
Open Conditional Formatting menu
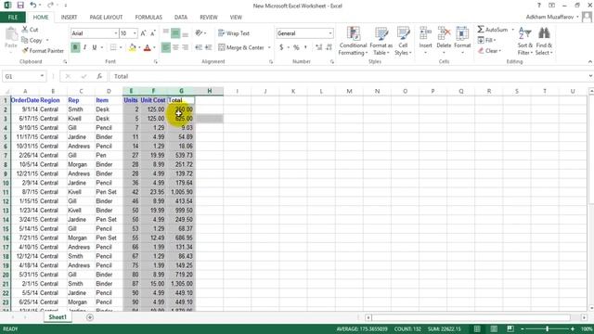353,41
